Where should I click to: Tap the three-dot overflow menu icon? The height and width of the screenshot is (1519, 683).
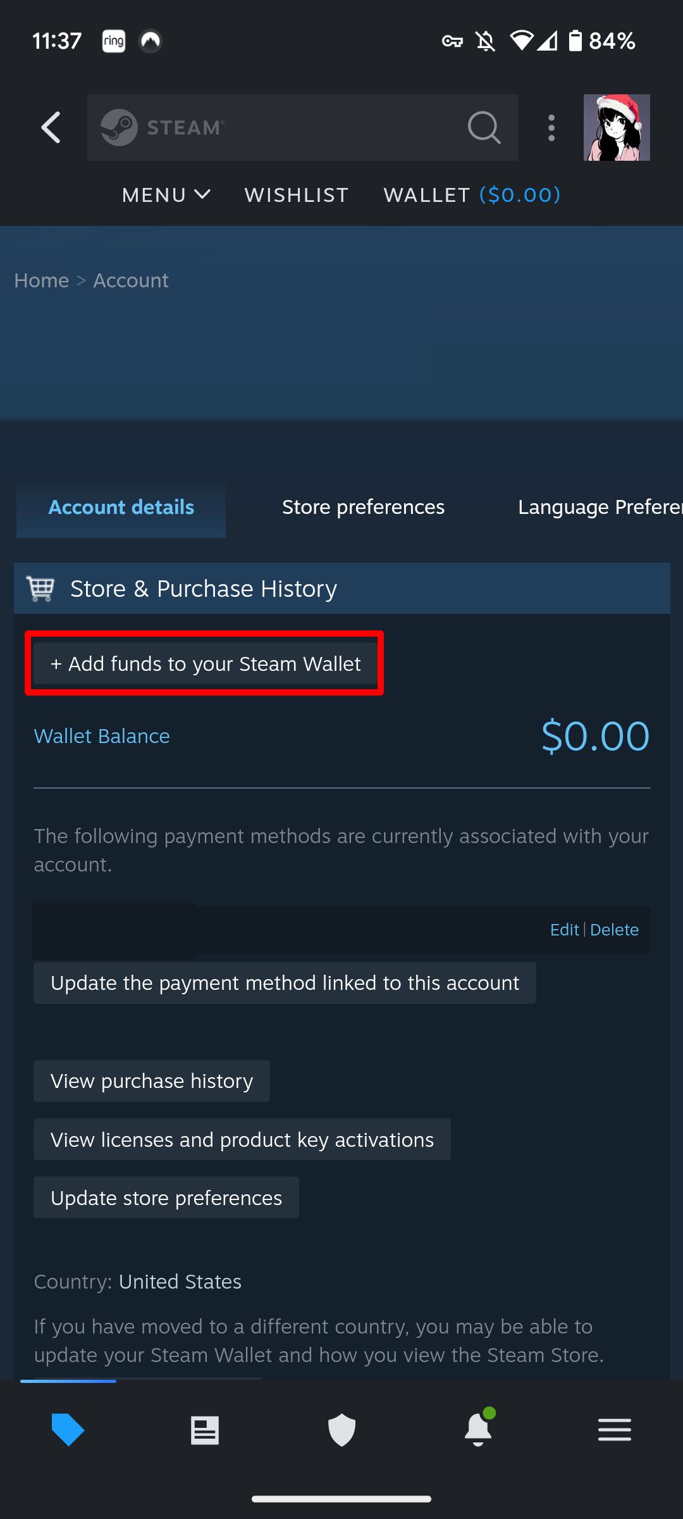(x=551, y=127)
